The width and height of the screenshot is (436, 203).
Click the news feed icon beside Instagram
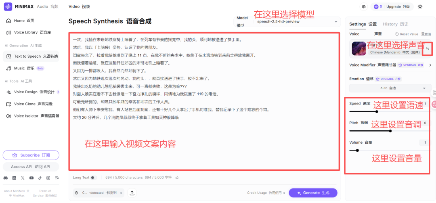(x=57, y=178)
